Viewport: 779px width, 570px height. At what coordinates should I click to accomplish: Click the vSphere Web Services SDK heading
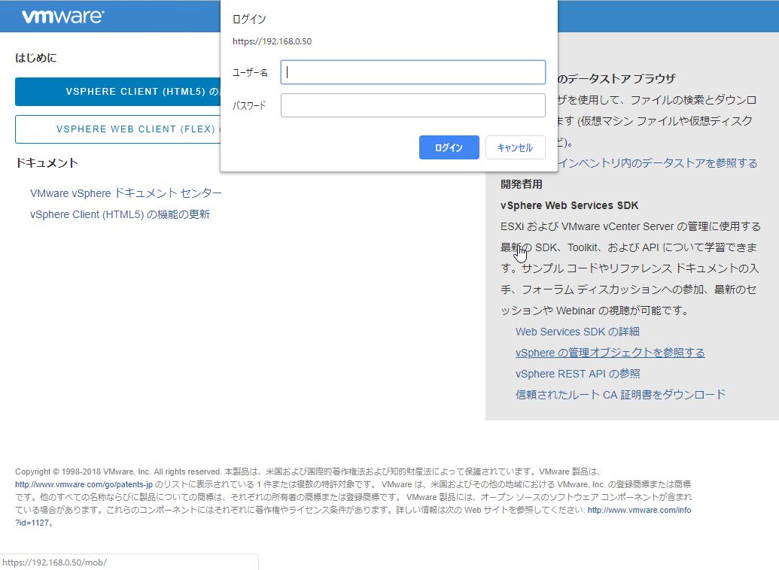click(569, 205)
